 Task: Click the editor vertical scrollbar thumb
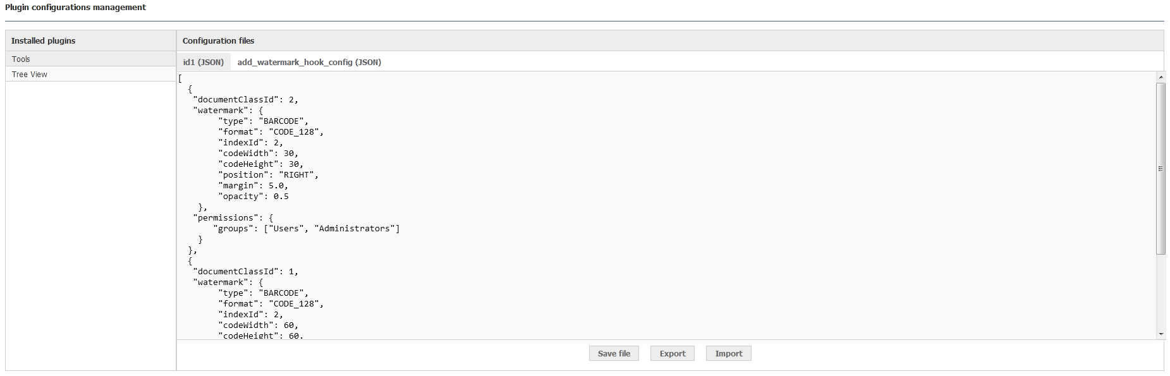[1161, 169]
